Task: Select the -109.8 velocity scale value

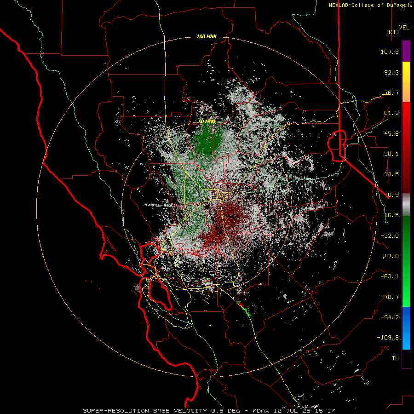Action: (388, 338)
